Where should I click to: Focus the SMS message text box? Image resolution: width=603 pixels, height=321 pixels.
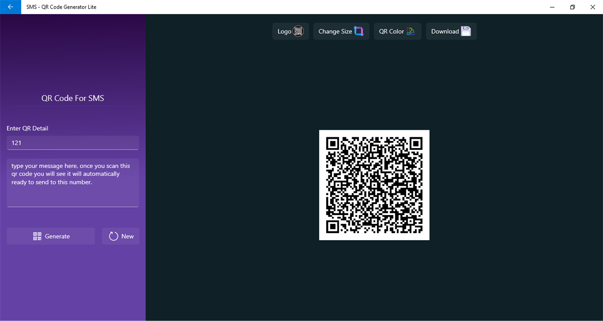tap(73, 183)
